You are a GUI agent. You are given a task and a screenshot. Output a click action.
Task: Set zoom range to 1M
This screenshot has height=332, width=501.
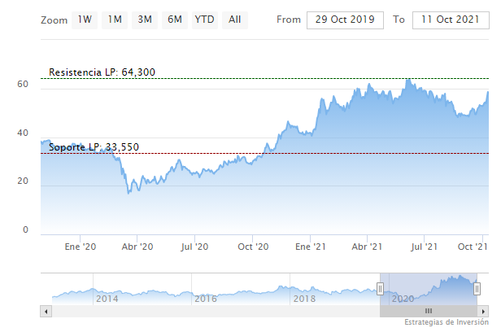click(x=115, y=19)
